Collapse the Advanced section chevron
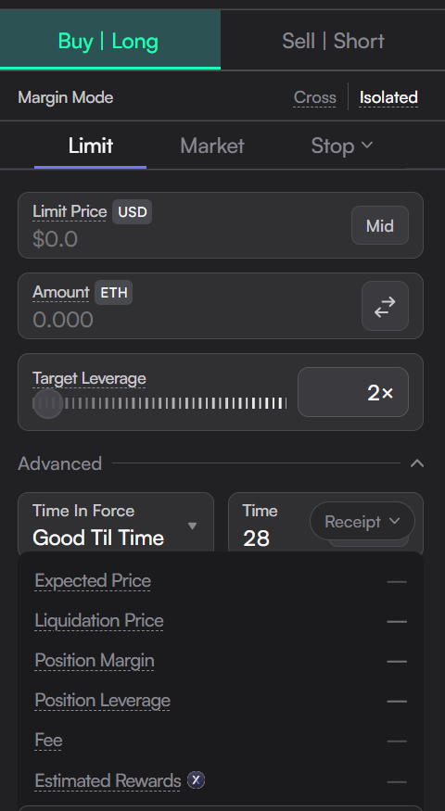Screen dimensions: 445x811 point(417,463)
